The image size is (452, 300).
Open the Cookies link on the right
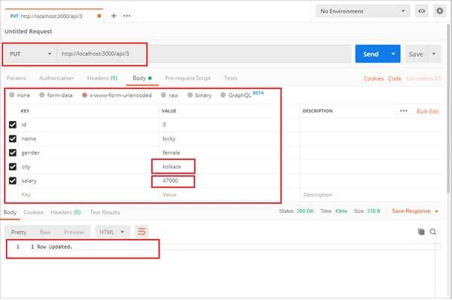pos(374,78)
